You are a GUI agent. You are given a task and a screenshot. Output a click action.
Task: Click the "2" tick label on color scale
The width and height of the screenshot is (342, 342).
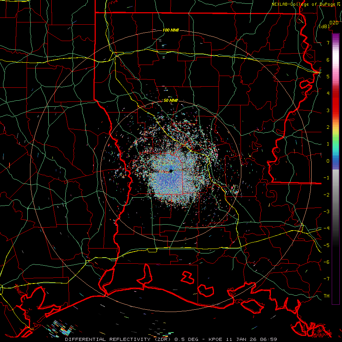click(328, 127)
